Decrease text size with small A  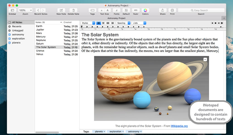[101, 10]
